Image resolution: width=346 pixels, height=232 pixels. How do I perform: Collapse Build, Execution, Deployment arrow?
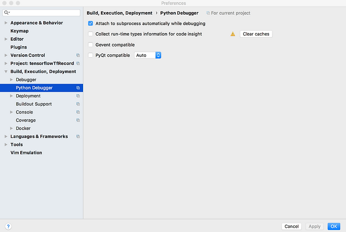click(6, 72)
